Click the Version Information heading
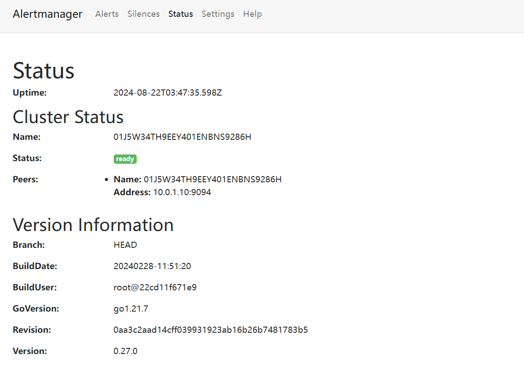 coord(93,224)
